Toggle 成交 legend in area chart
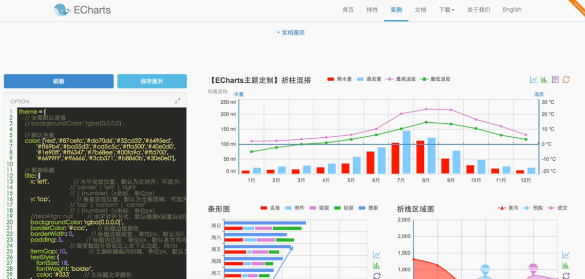This screenshot has height=279, width=585. pos(557,208)
